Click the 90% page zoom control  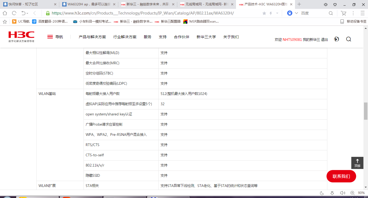361,193
